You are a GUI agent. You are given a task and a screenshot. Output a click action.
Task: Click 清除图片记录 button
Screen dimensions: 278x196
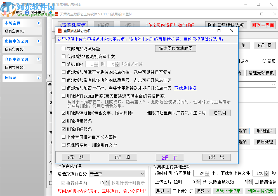261,191
